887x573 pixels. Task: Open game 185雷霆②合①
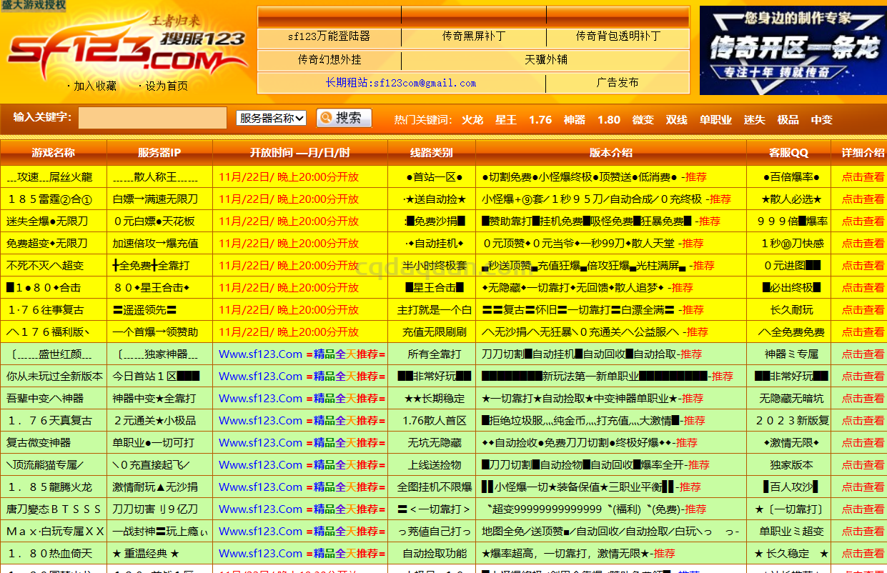[x=49, y=199]
